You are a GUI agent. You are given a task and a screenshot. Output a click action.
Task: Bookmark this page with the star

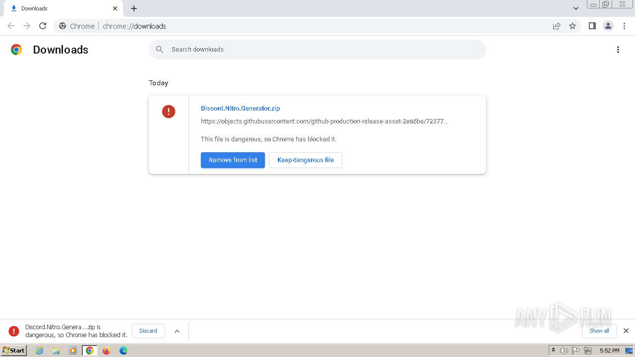pyautogui.click(x=572, y=26)
